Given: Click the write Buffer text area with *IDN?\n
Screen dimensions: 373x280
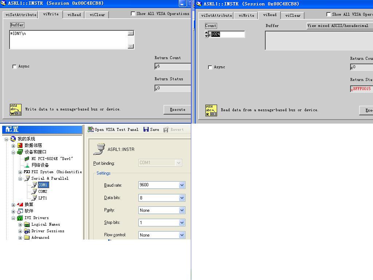Looking at the screenshot, I should coord(68,39).
